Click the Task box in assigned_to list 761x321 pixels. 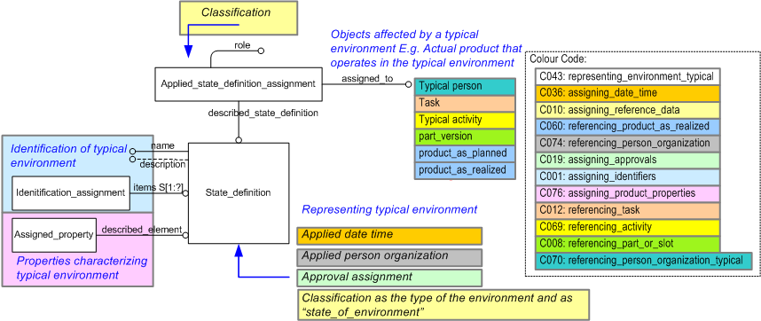(465, 103)
